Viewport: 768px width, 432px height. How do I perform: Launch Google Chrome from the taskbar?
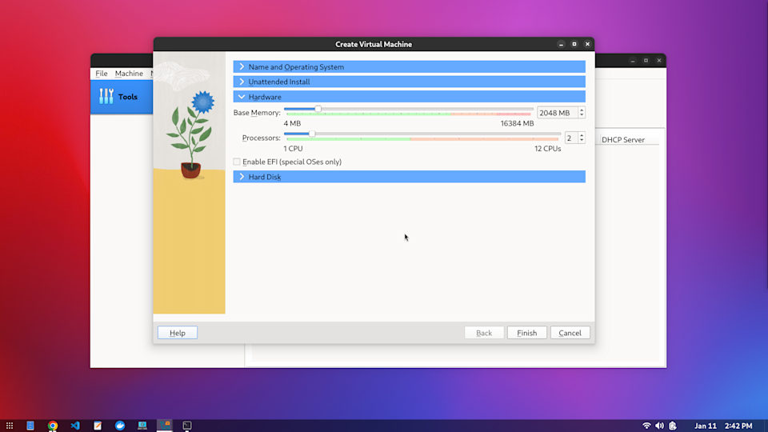click(53, 426)
